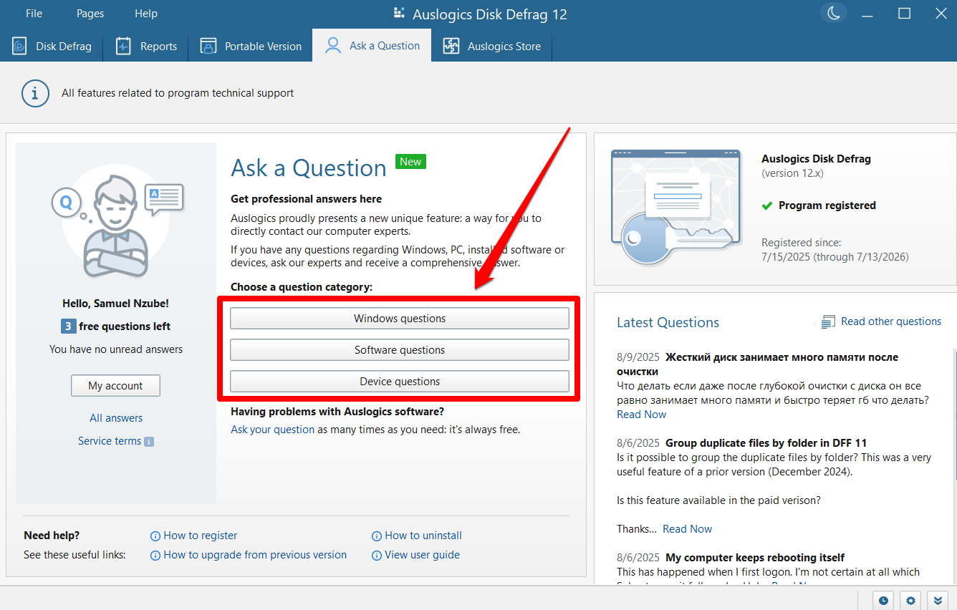The height and width of the screenshot is (610, 957).
Task: Click the 'Hello, Samuel Nzube!' greeting
Action: (x=116, y=304)
